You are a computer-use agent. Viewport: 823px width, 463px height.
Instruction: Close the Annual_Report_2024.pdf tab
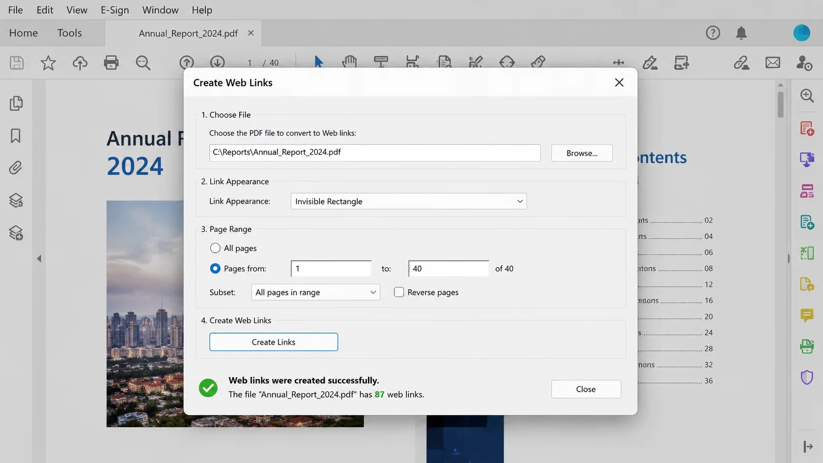pos(251,33)
